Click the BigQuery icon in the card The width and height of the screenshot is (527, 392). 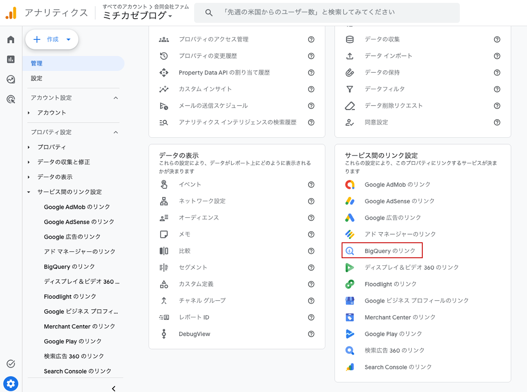coord(350,251)
